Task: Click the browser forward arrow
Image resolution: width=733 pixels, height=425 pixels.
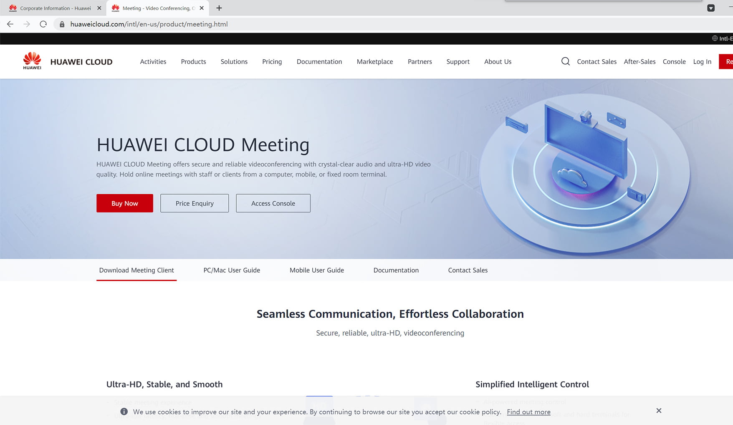Action: (27, 24)
